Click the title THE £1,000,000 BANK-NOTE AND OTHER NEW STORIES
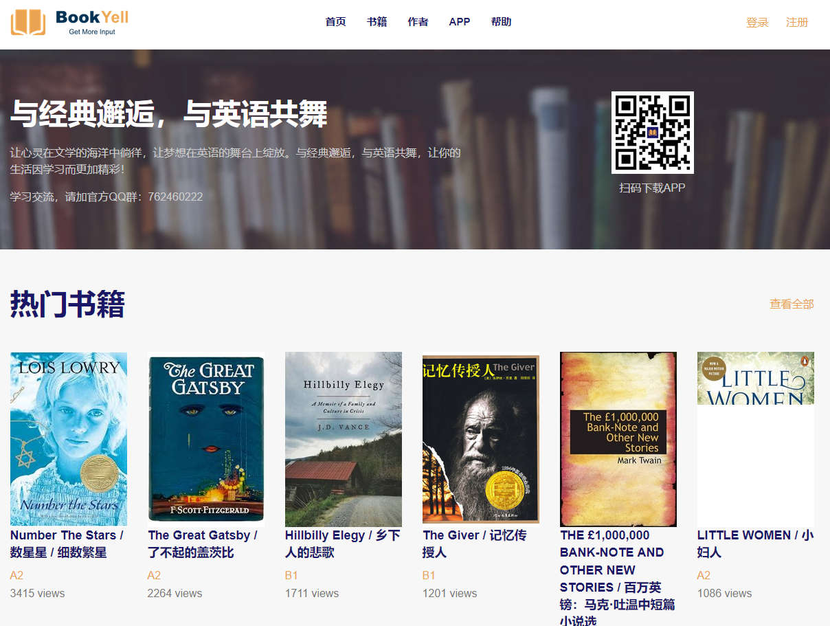830x626 pixels. click(618, 577)
